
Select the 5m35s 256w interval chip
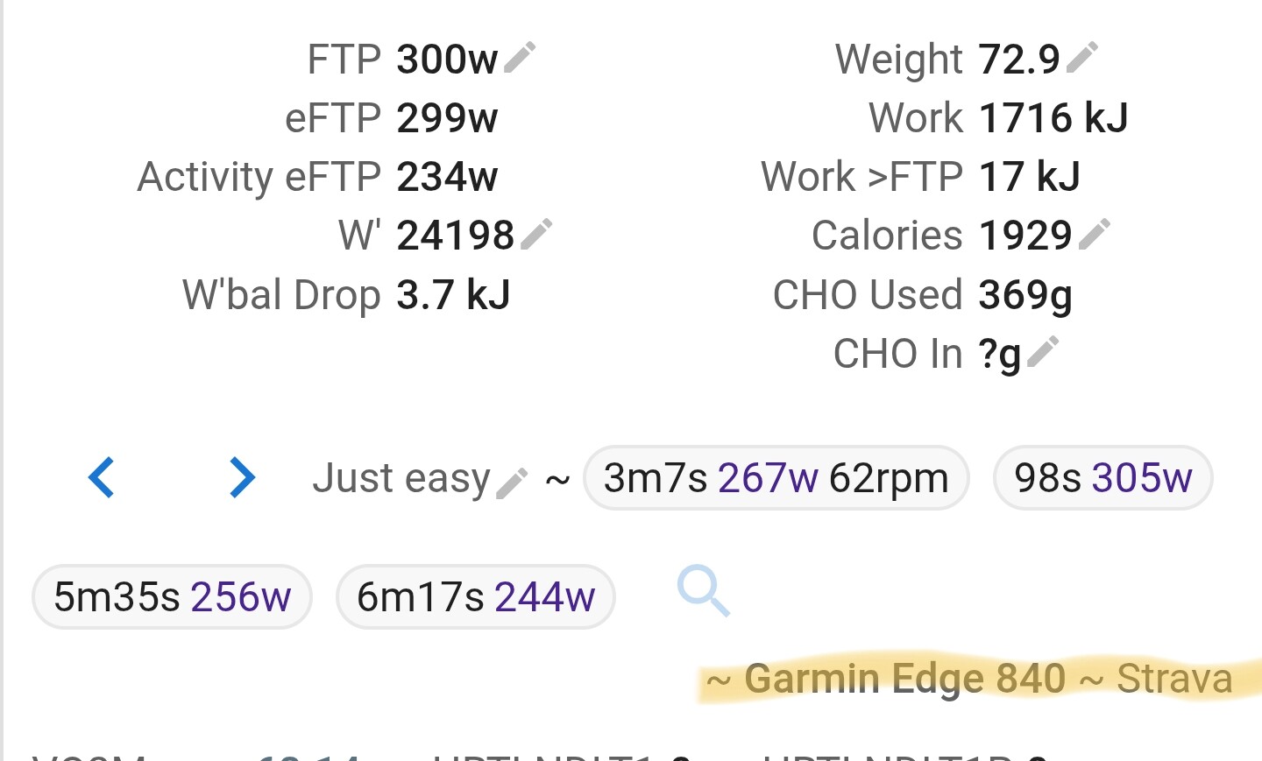pyautogui.click(x=172, y=597)
